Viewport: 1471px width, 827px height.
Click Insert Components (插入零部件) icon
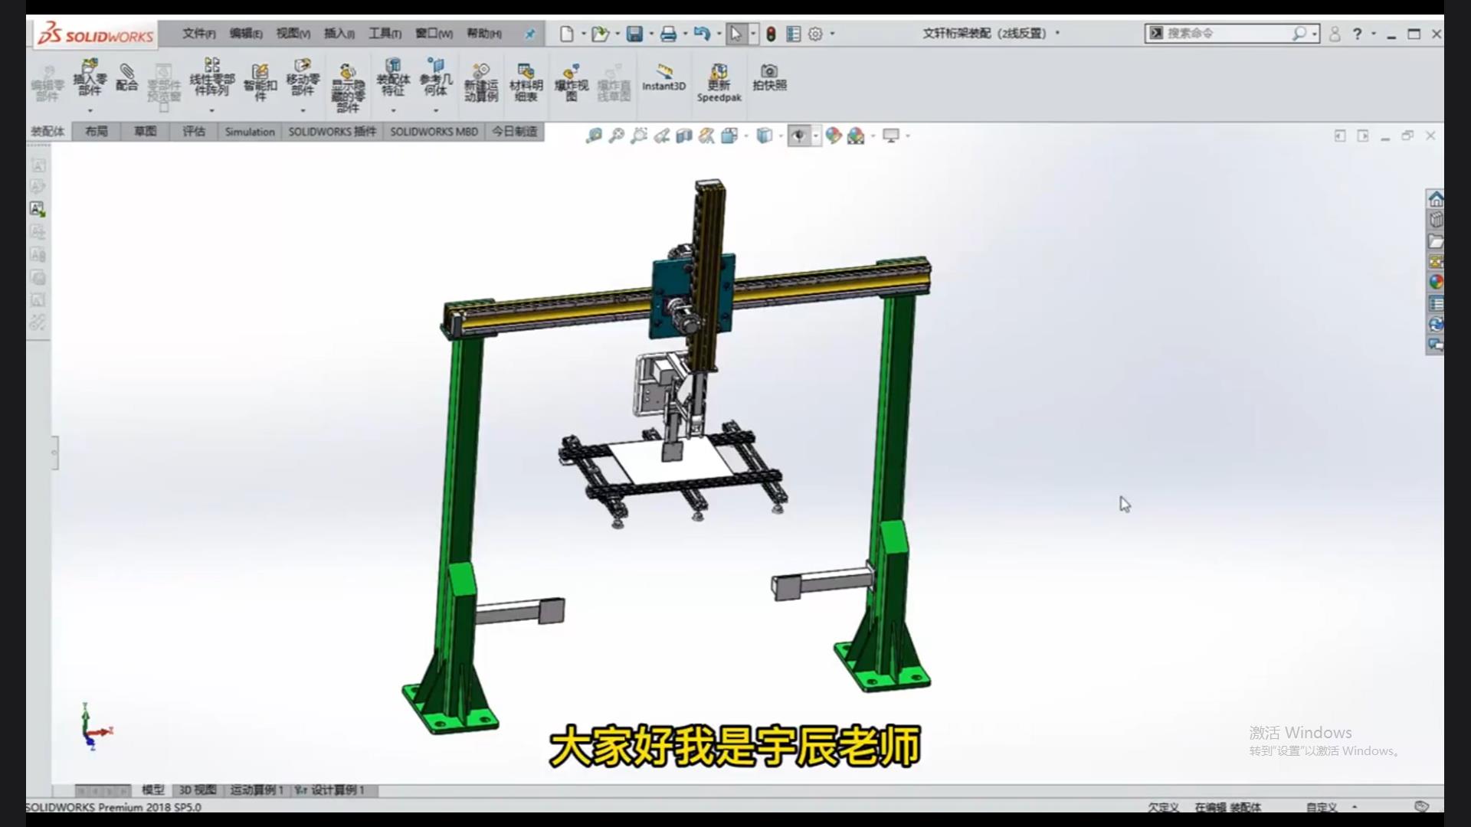[90, 77]
